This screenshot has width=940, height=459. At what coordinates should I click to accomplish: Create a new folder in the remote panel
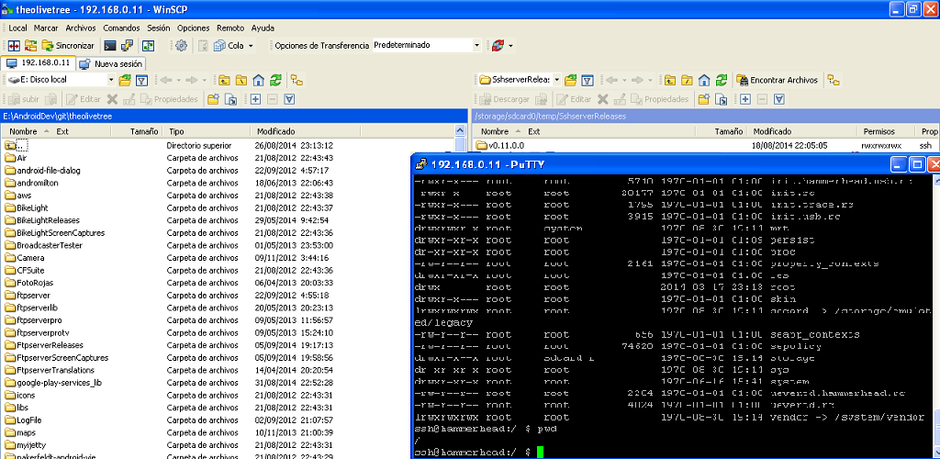tap(703, 99)
